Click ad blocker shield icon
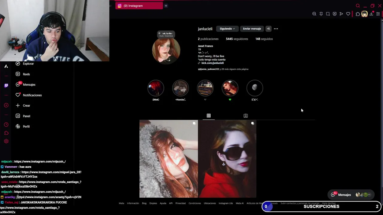The width and height of the screenshot is (383, 215). 335,14
